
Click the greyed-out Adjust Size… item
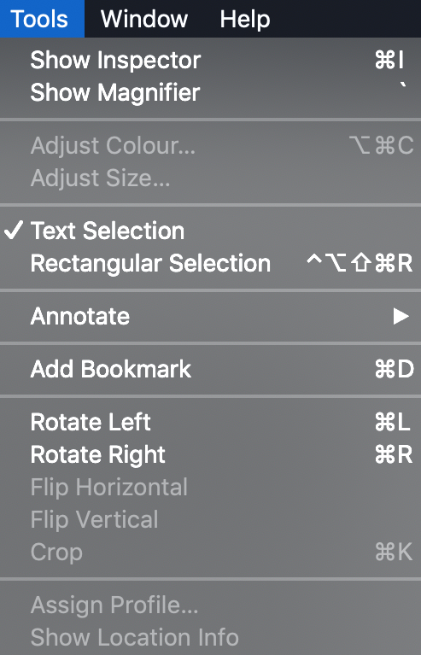pyautogui.click(x=210, y=178)
